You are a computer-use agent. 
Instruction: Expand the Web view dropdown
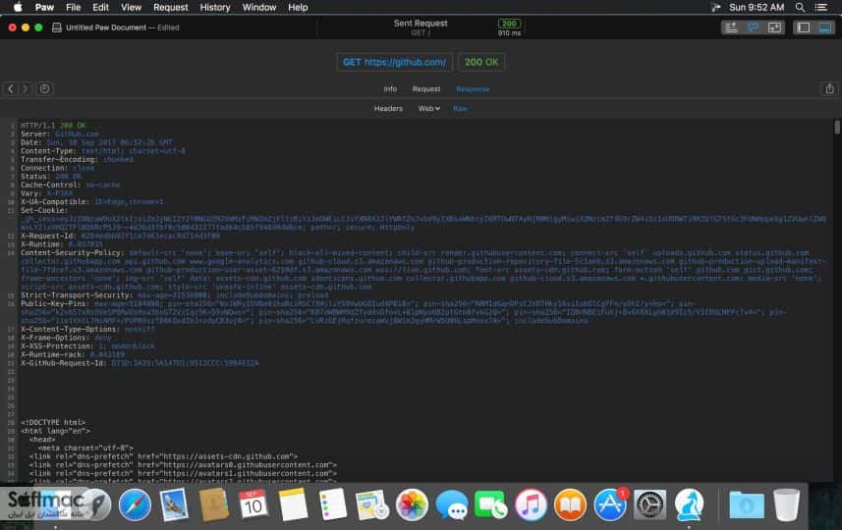[x=429, y=108]
